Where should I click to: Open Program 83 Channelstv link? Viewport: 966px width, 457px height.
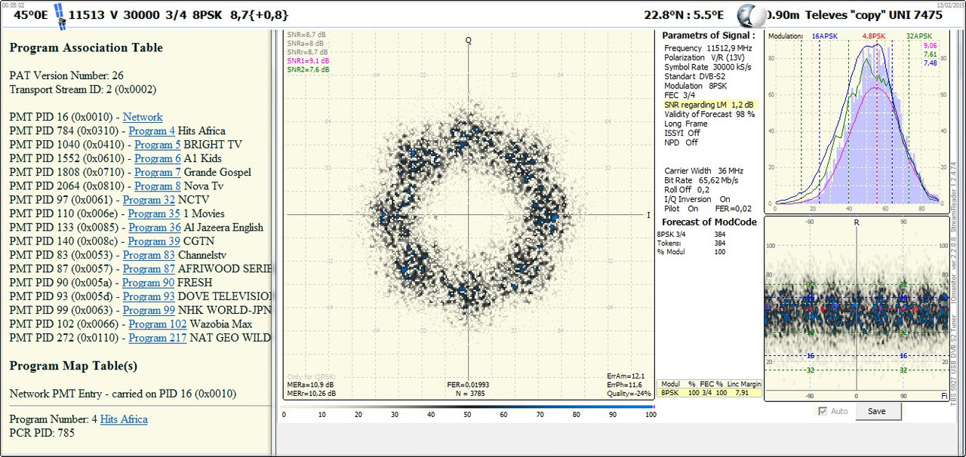[149, 255]
